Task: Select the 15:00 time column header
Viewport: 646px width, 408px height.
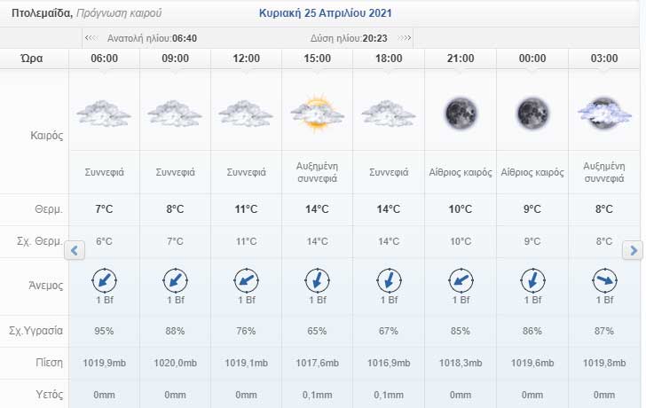Action: (317, 59)
